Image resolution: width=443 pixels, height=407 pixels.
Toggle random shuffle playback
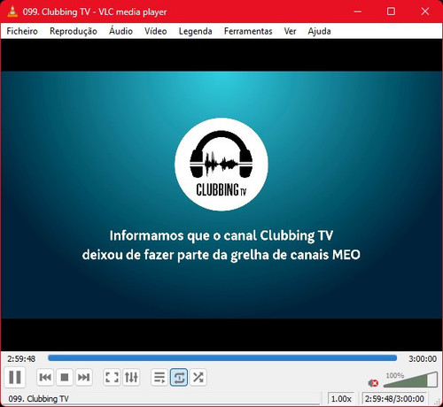pos(198,377)
